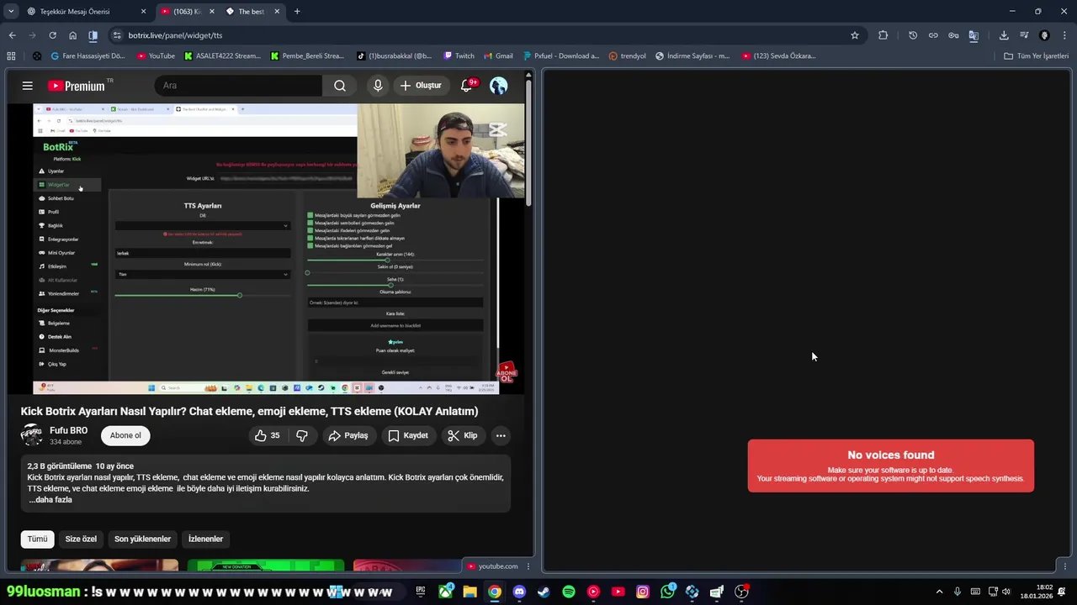Open the browser tab search dropdown
This screenshot has height=605, width=1077.
click(x=10, y=11)
